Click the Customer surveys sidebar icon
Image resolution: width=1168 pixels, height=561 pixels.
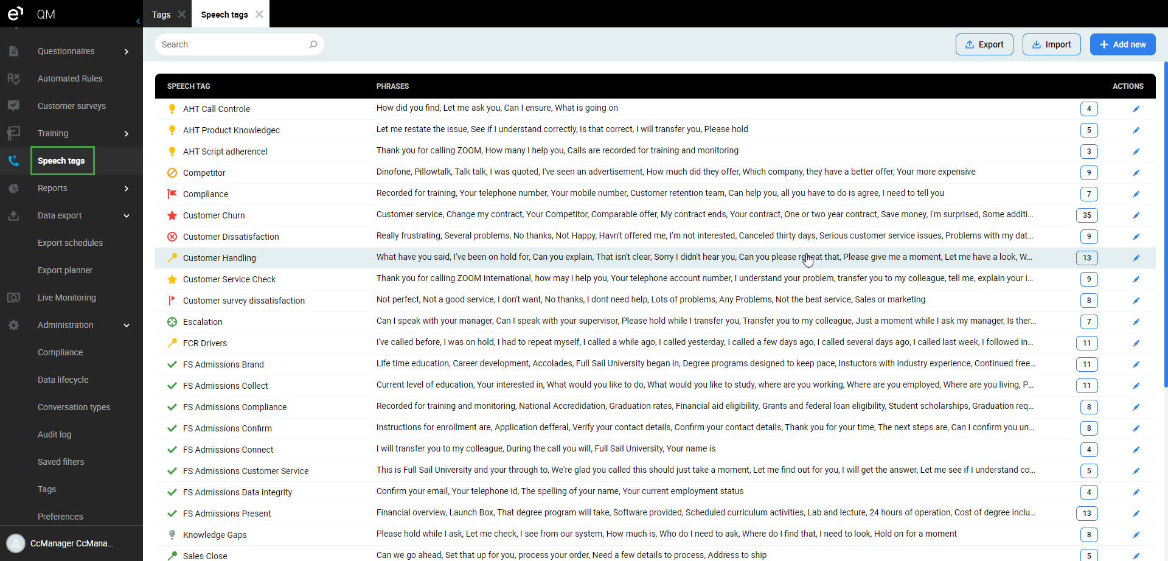(13, 106)
